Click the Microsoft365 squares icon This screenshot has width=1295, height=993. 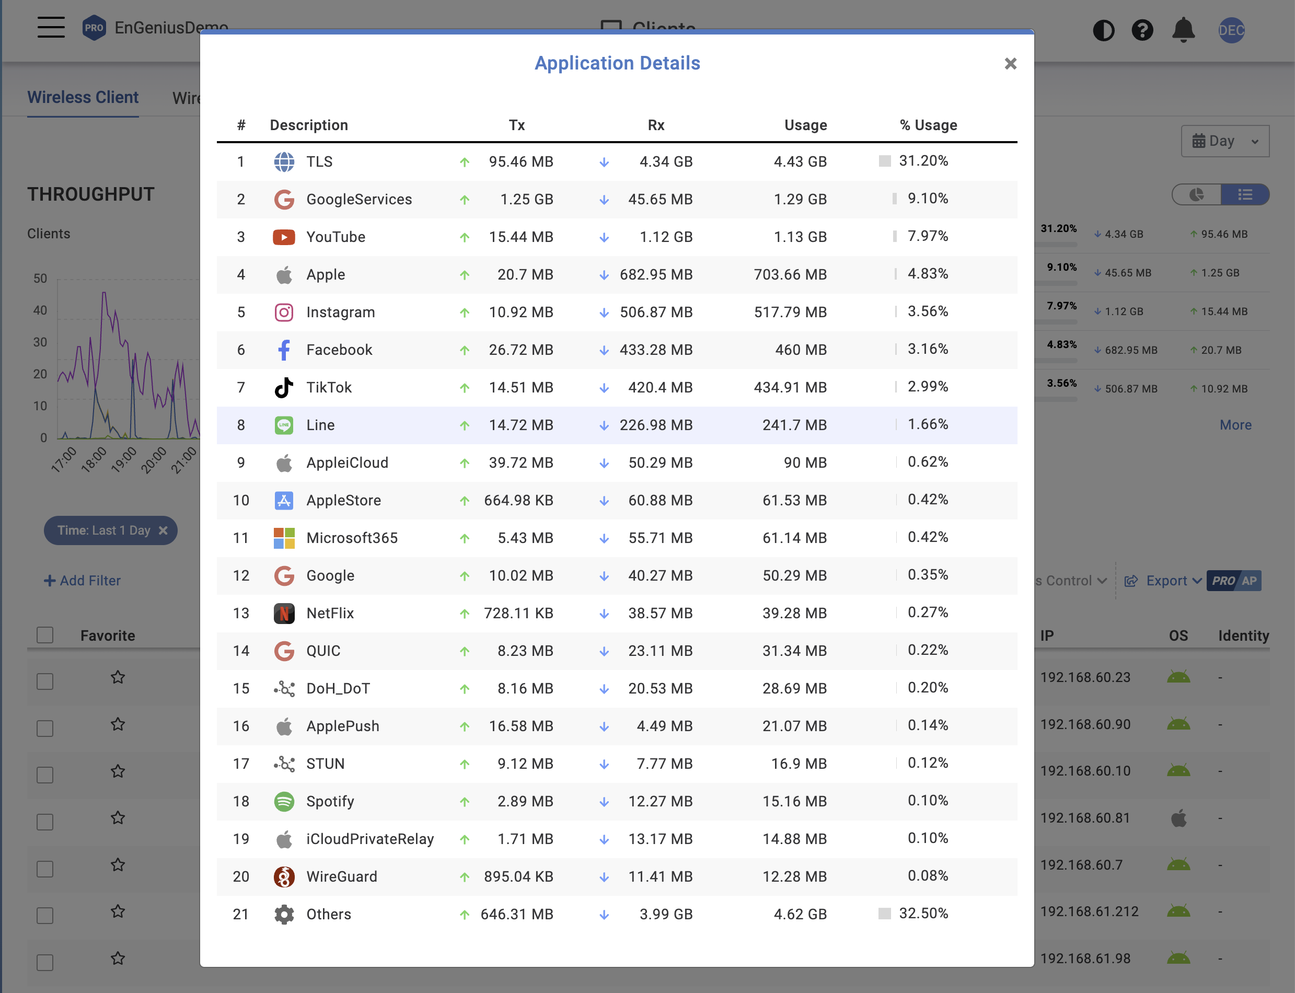284,538
